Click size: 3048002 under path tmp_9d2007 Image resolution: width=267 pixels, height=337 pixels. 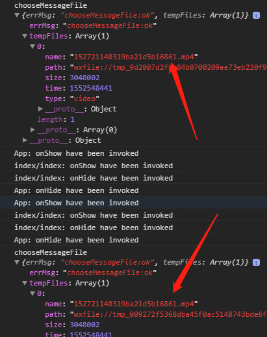point(72,78)
